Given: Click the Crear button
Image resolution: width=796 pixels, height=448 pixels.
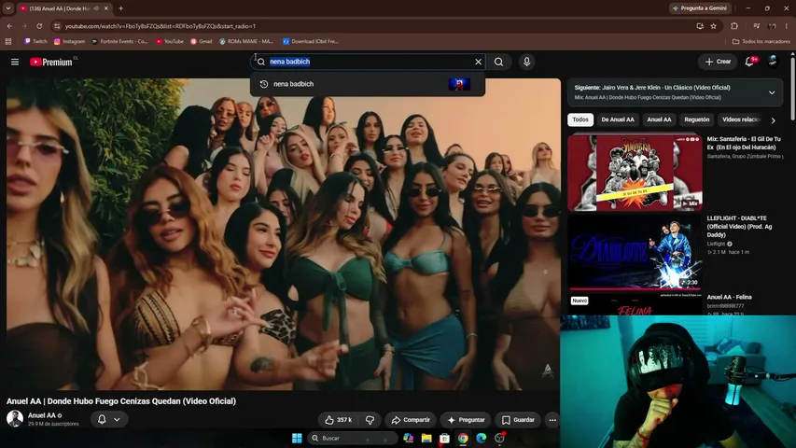Looking at the screenshot, I should (x=718, y=62).
